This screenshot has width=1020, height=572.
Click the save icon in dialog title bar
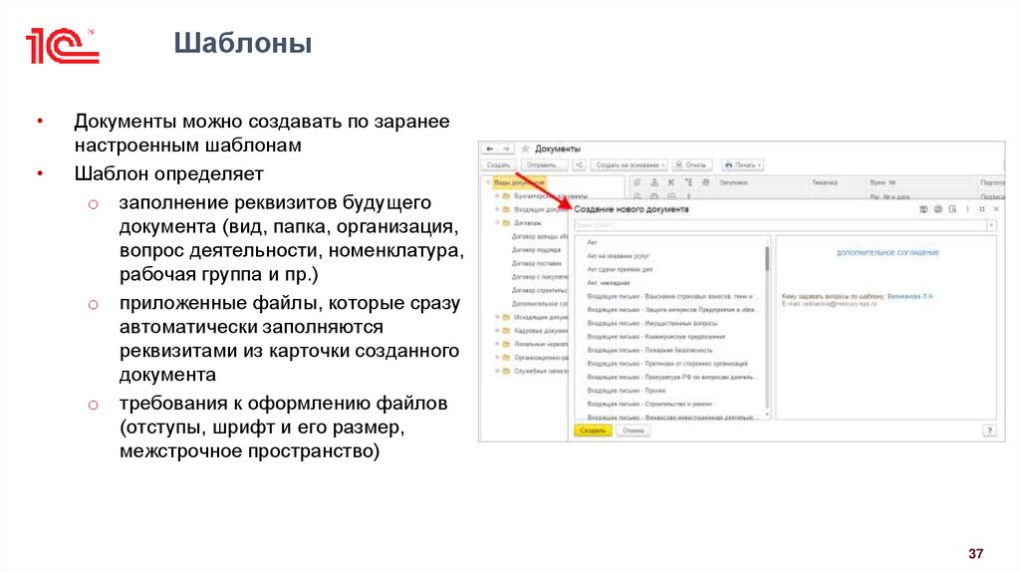[x=923, y=209]
